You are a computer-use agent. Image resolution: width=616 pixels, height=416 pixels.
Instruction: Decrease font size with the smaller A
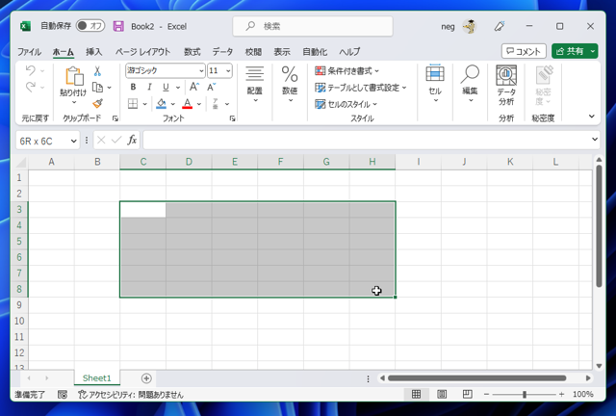tap(212, 87)
